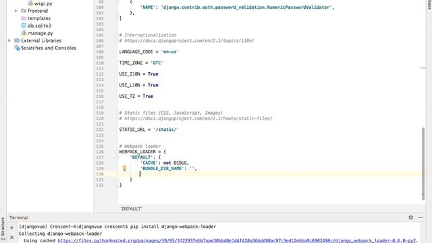This screenshot has height=243, width=432.
Task: Click the warning stripe marker in the gutter
Action: [x=423, y=67]
